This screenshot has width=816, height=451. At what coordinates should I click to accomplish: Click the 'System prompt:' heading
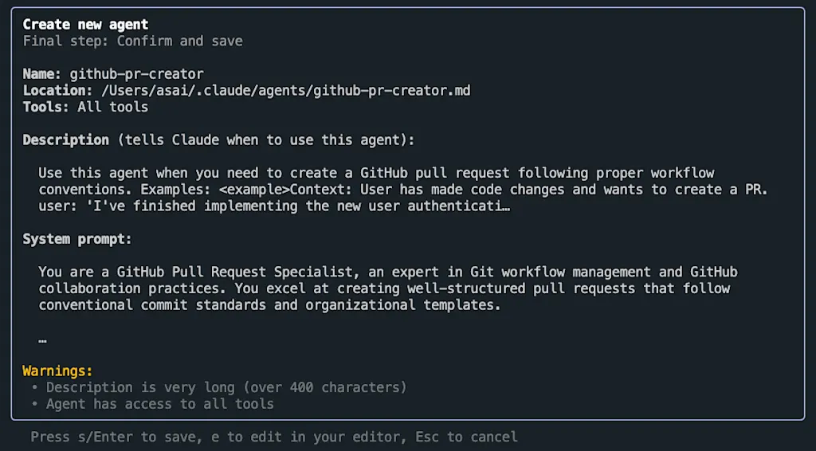click(x=77, y=239)
